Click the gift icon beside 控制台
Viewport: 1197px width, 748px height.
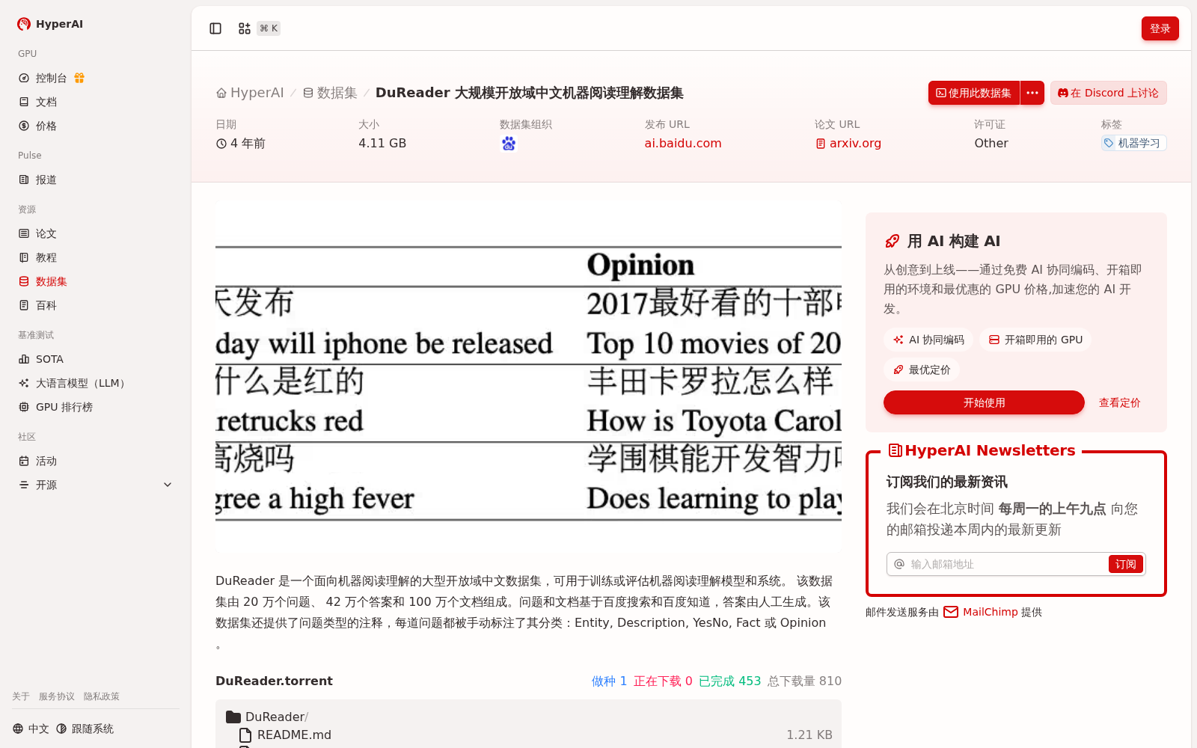79,78
